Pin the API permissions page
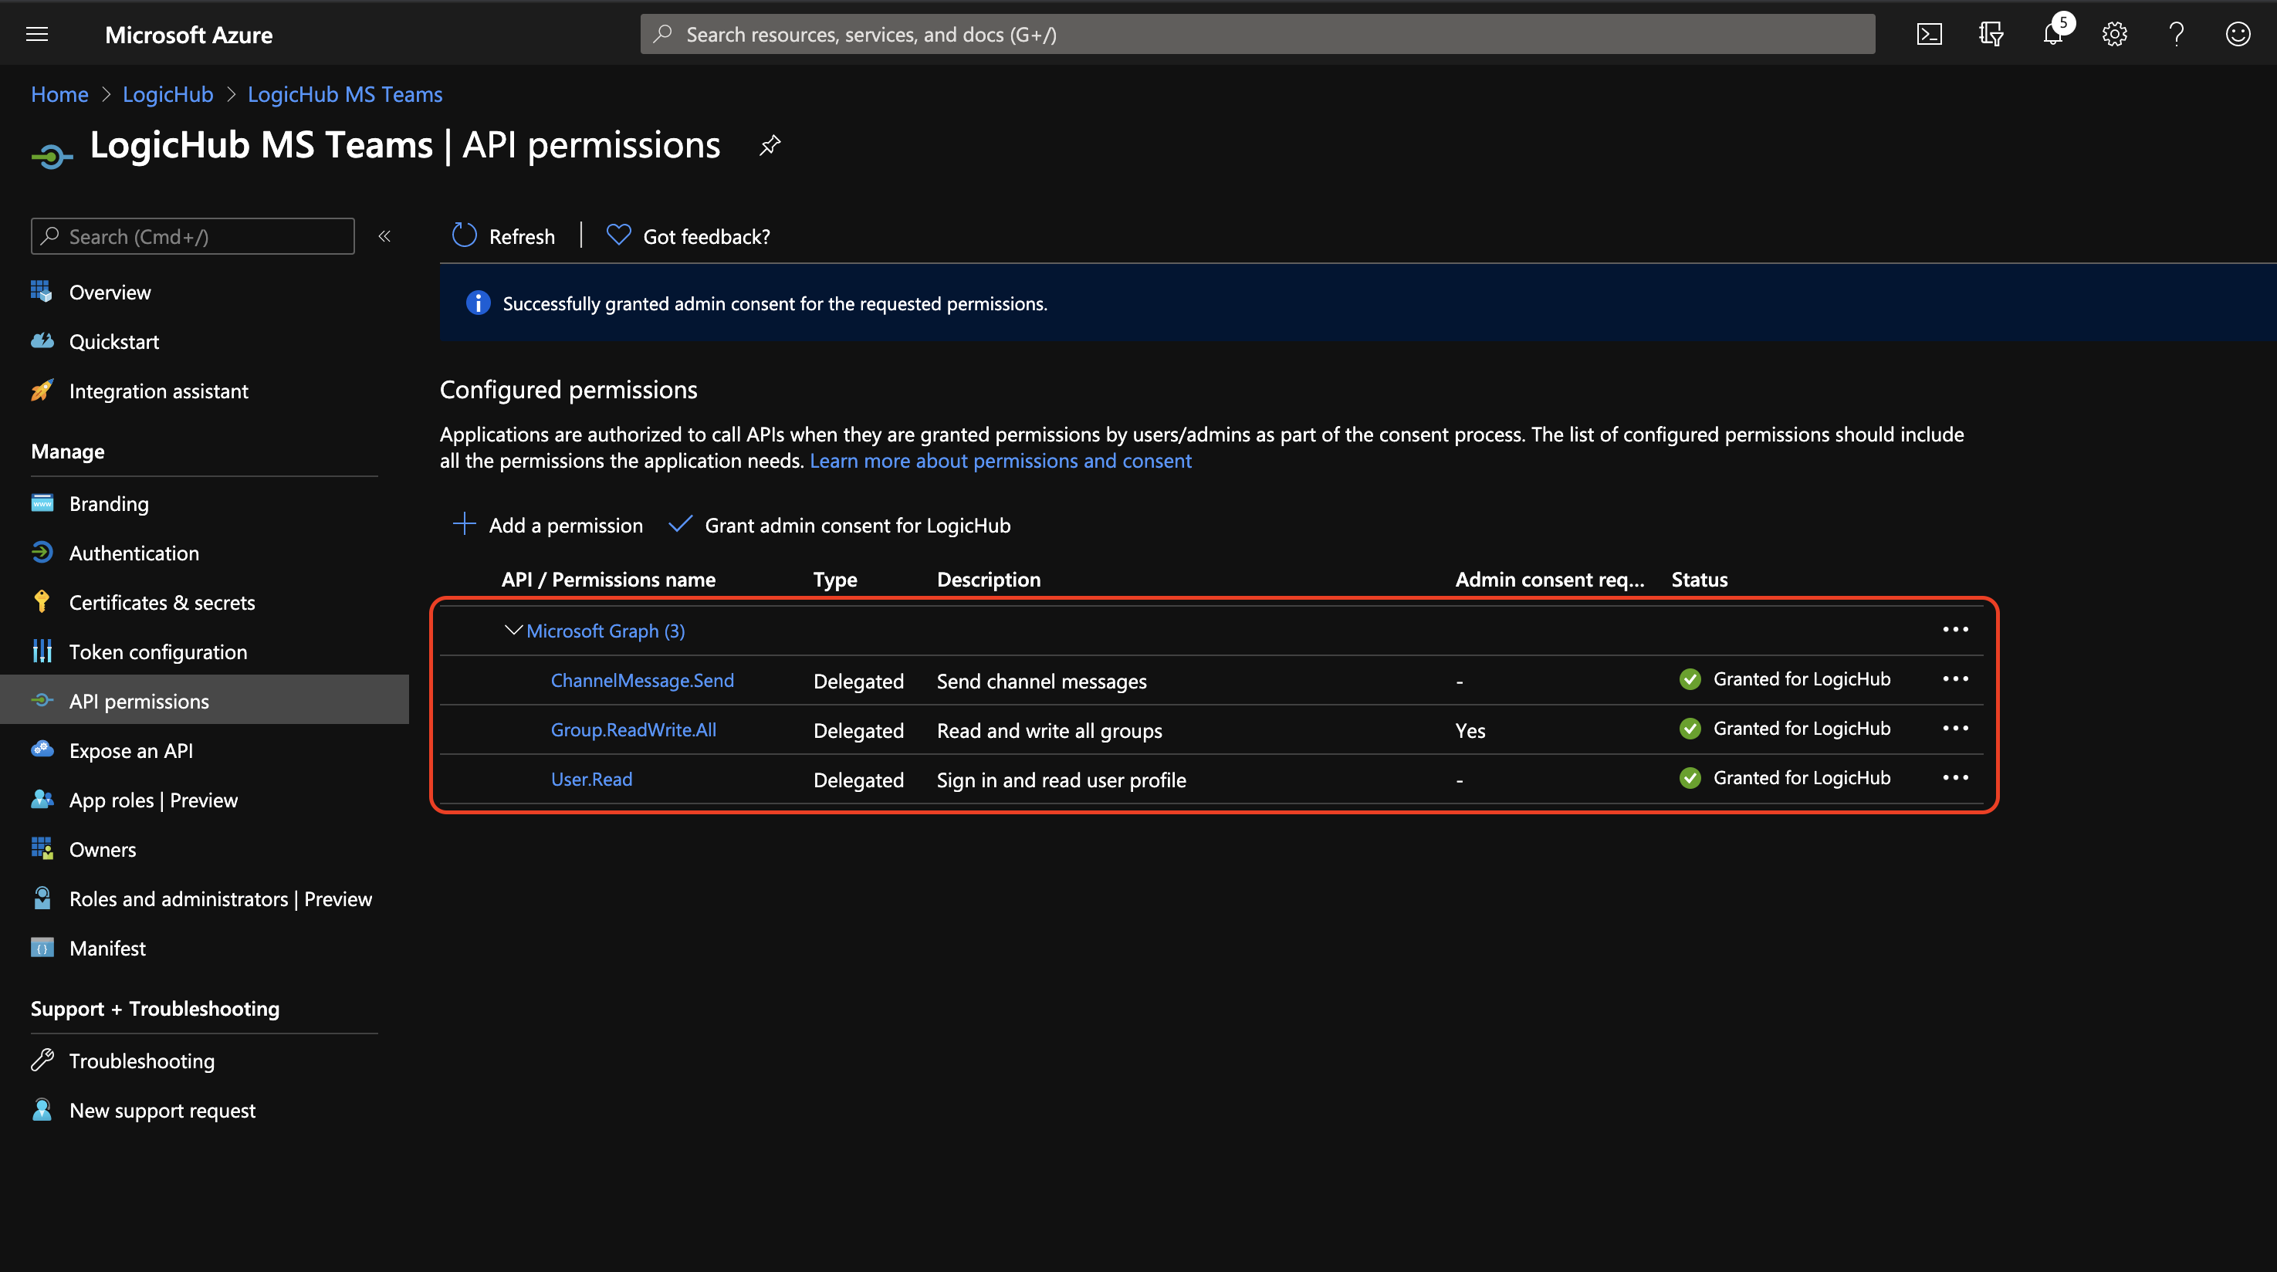This screenshot has height=1272, width=2277. pos(770,145)
